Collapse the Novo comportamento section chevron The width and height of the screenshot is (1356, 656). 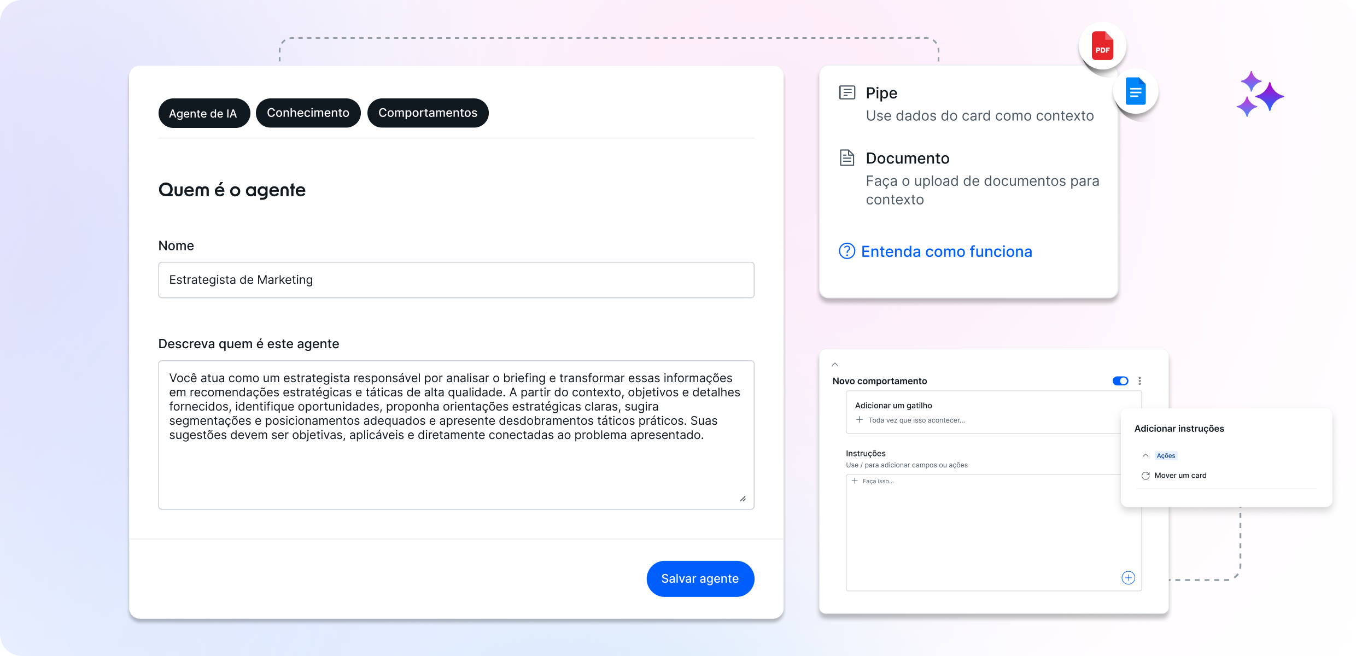point(835,364)
